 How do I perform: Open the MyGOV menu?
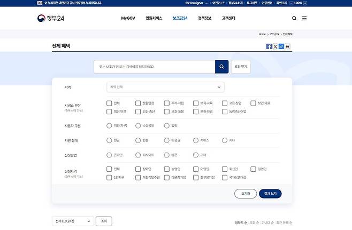click(128, 18)
